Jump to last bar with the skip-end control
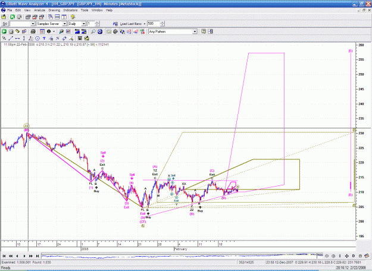This screenshot has width=372, height=271. [x=37, y=256]
